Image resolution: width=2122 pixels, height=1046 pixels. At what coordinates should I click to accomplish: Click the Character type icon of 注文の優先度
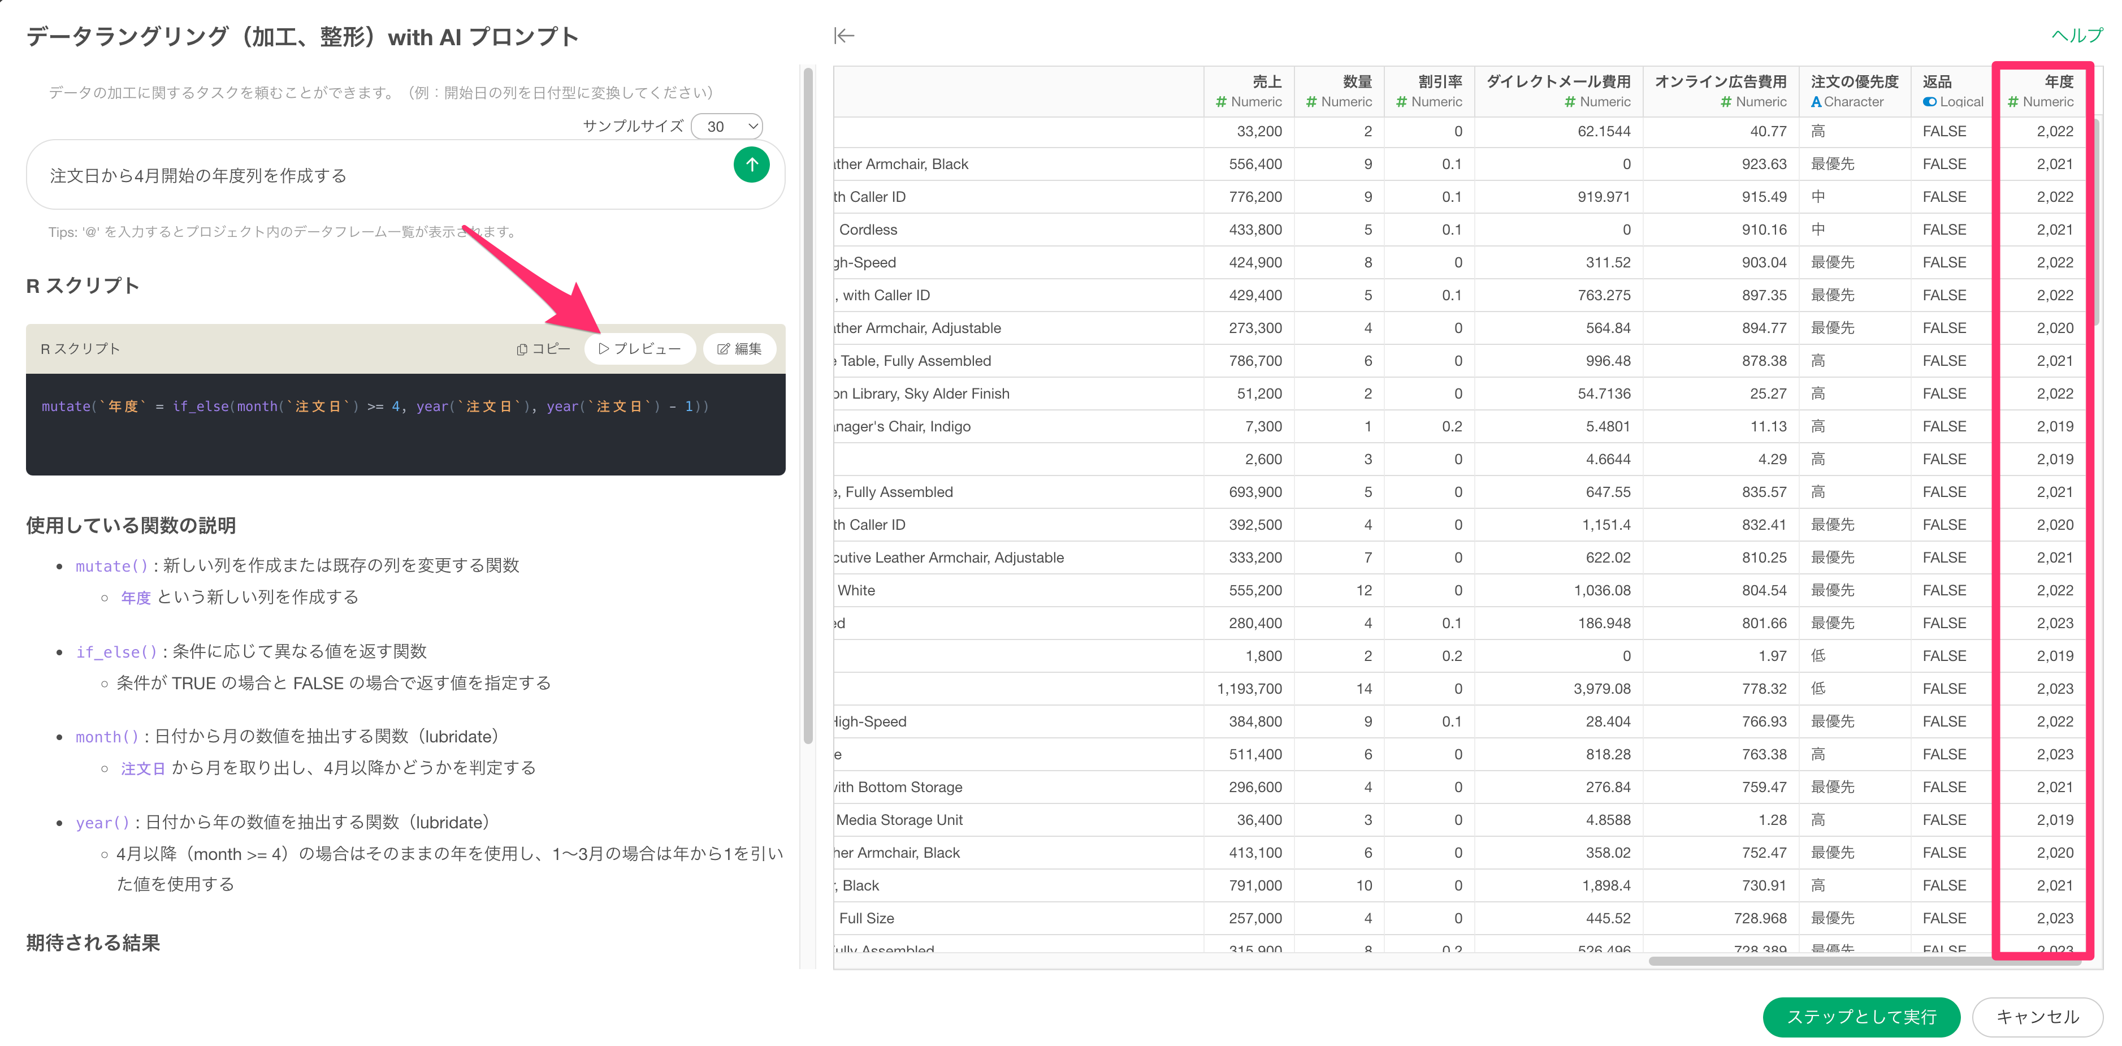pyautogui.click(x=1816, y=102)
